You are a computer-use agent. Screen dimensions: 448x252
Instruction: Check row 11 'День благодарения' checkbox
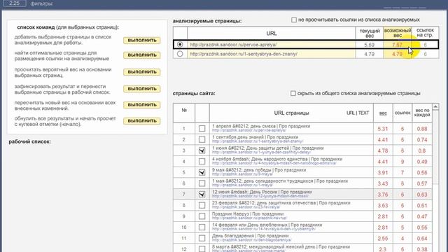point(202,238)
